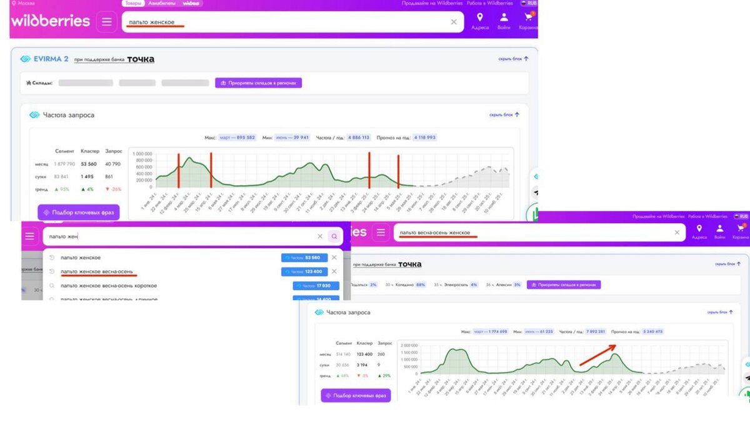Viewport: 750px width, 422px height.
Task: Collapse 'Частота запроса' block in 'пальто женское' window
Action: click(504, 115)
